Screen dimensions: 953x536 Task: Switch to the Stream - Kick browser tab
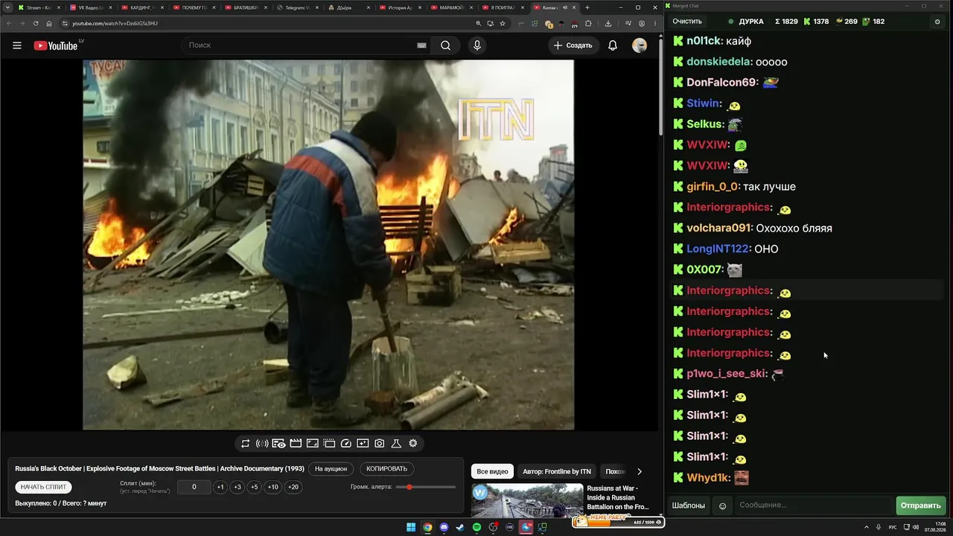pyautogui.click(x=39, y=7)
